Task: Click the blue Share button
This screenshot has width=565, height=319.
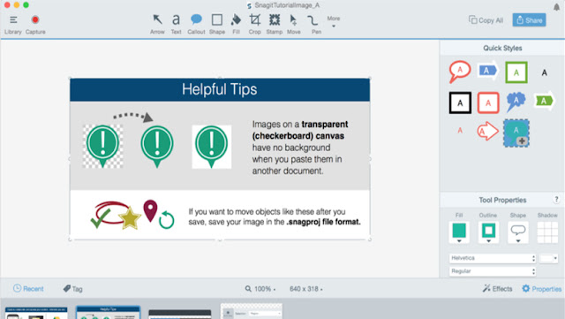Action: 529,20
